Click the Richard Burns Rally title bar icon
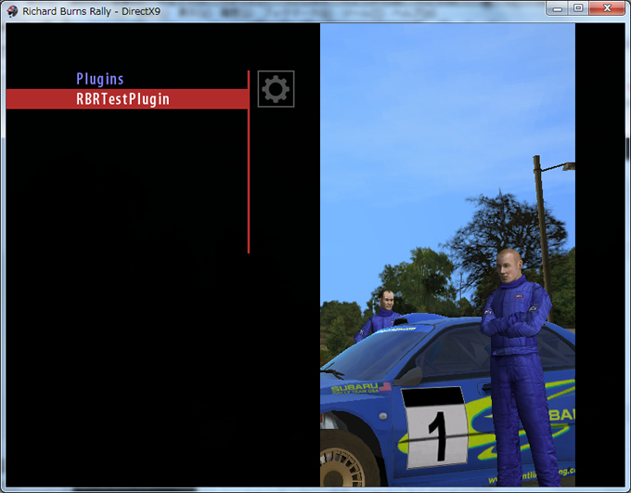Screen dimensions: 631x493 [12, 11]
